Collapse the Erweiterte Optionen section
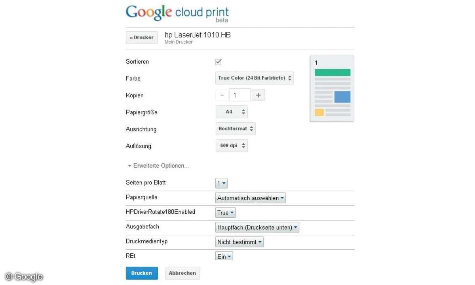The width and height of the screenshot is (475, 285). coord(158,166)
